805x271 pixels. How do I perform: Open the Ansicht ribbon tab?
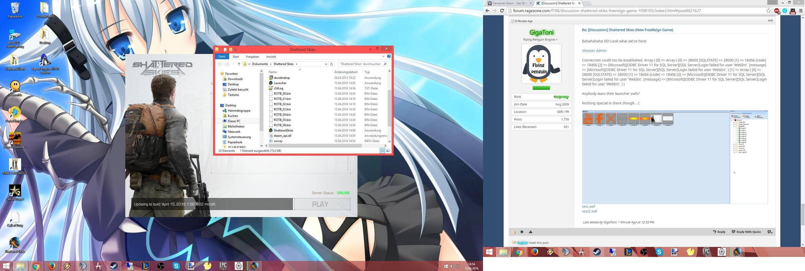(x=271, y=57)
